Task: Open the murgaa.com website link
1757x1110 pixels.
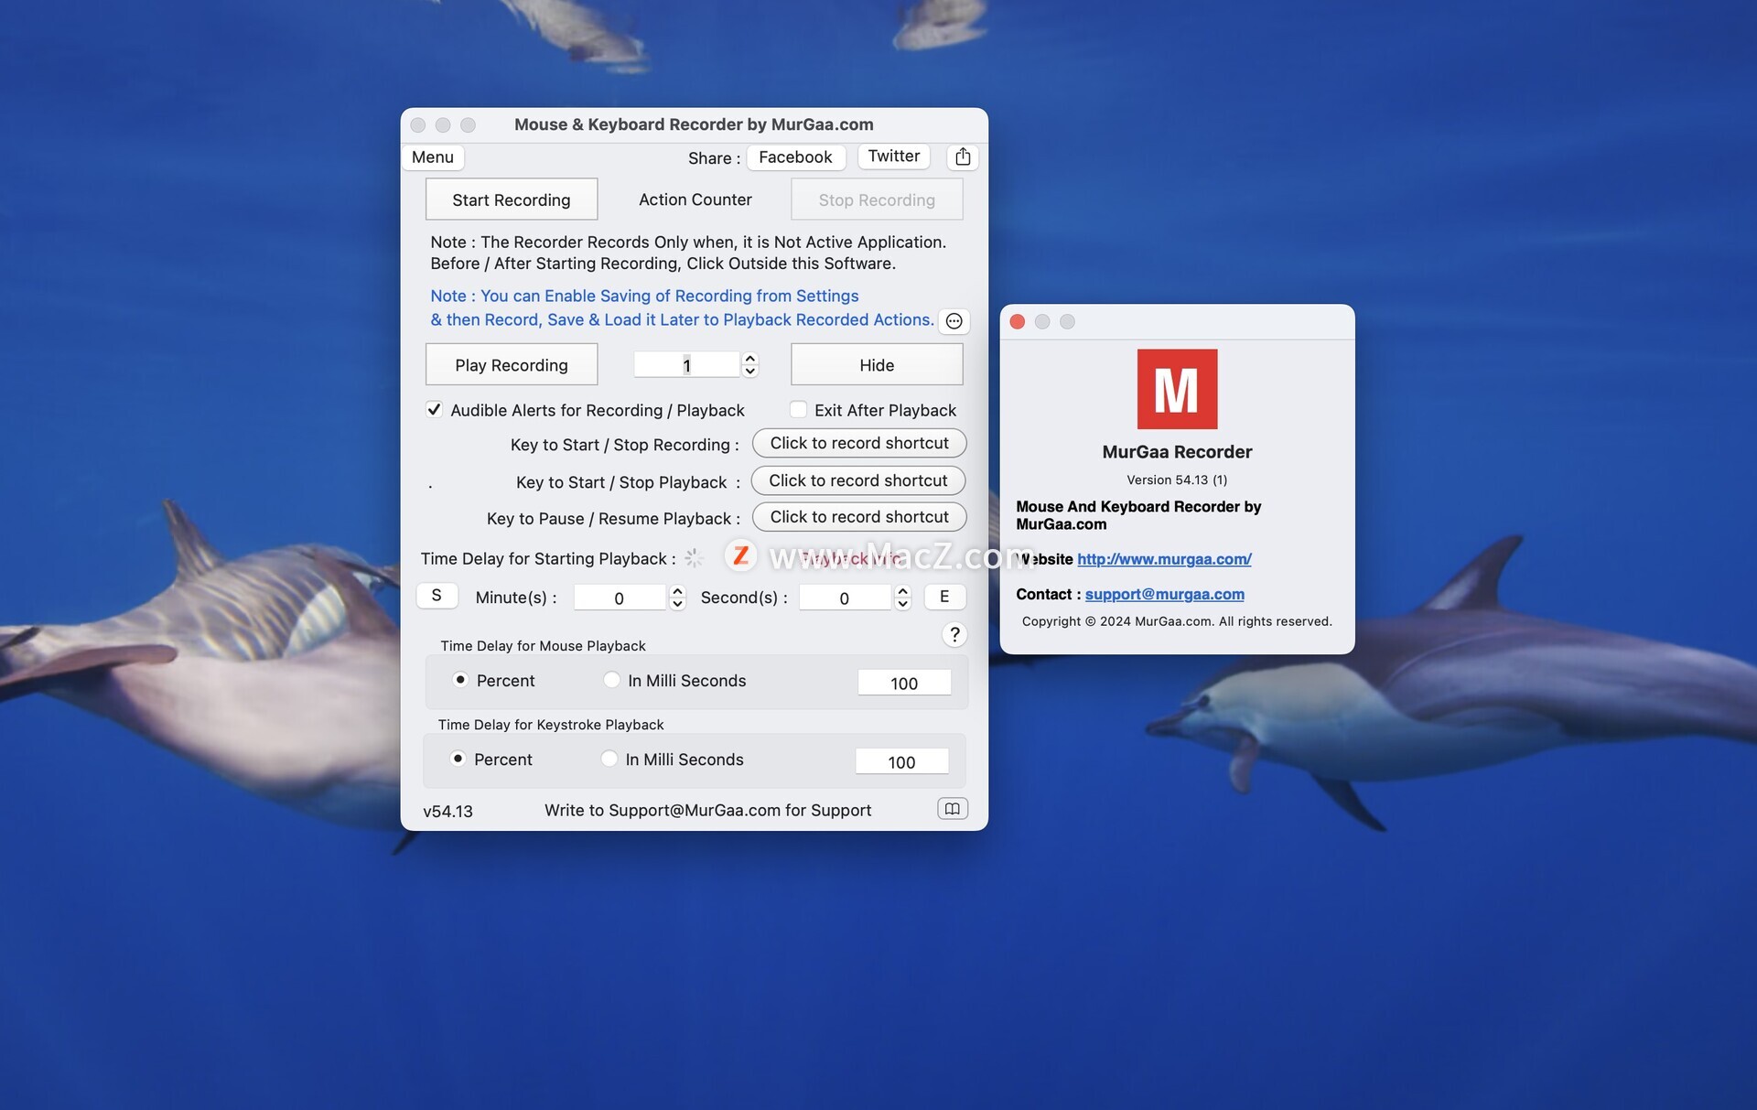Action: [x=1164, y=559]
